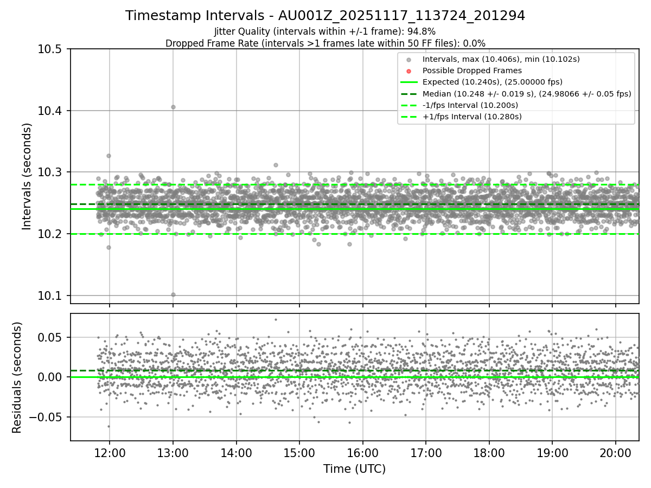Click legend entry '-1/fps Interval (10.200s)'

[x=459, y=105]
